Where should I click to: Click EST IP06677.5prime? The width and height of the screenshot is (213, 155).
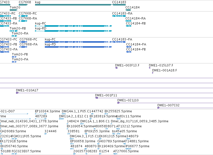pos(128,149)
